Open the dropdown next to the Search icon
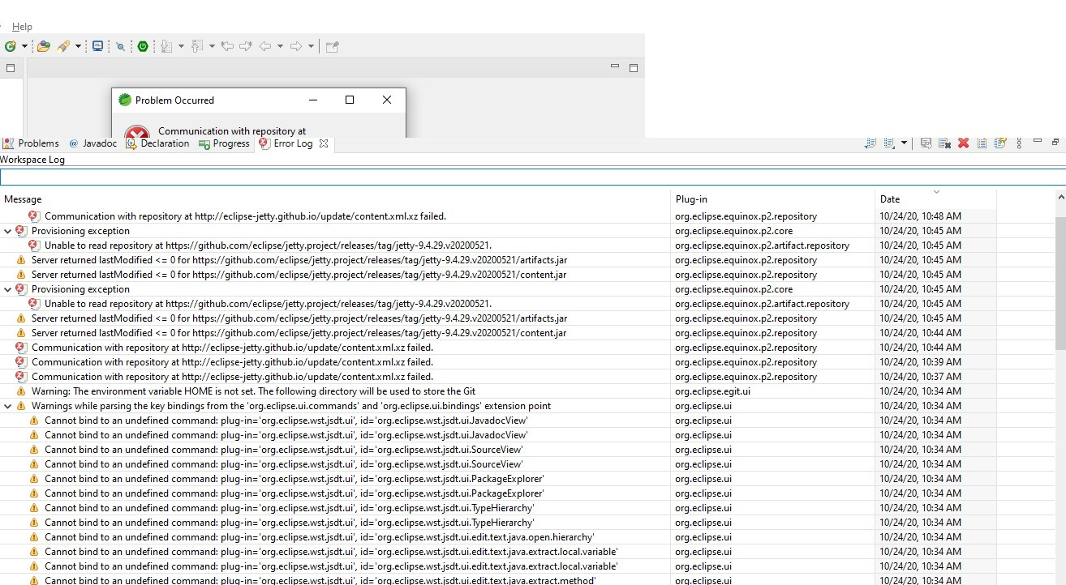The height and width of the screenshot is (585, 1066). pyautogui.click(x=78, y=46)
